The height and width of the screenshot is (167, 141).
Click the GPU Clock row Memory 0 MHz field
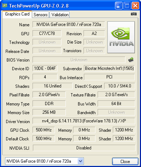point(84,130)
